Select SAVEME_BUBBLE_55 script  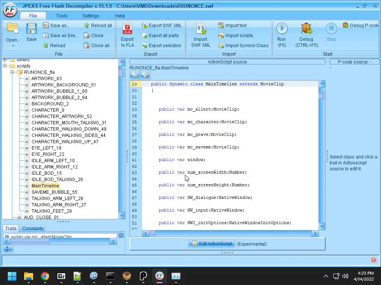(x=54, y=192)
